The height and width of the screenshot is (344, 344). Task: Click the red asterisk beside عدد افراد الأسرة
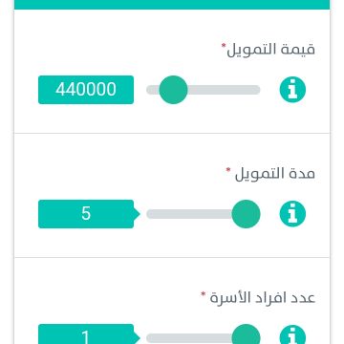pyautogui.click(x=203, y=294)
